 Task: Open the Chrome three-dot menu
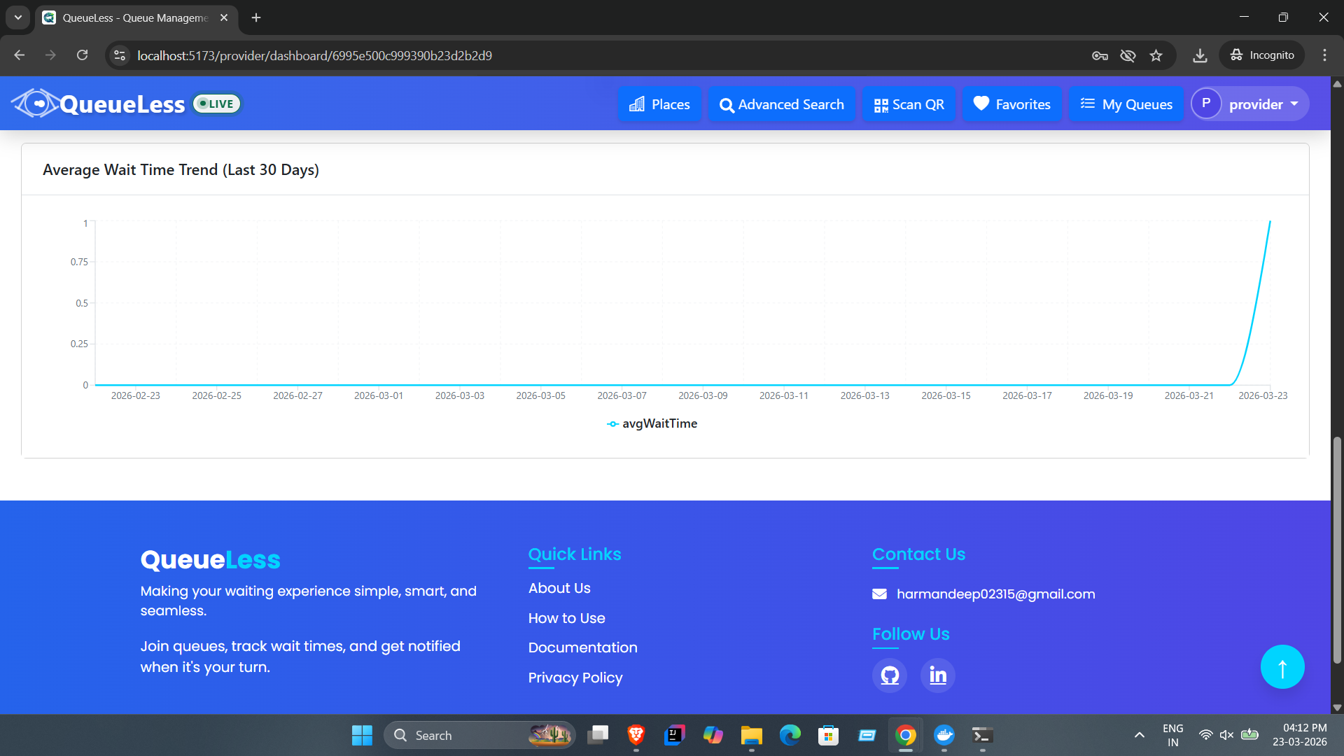1324,55
